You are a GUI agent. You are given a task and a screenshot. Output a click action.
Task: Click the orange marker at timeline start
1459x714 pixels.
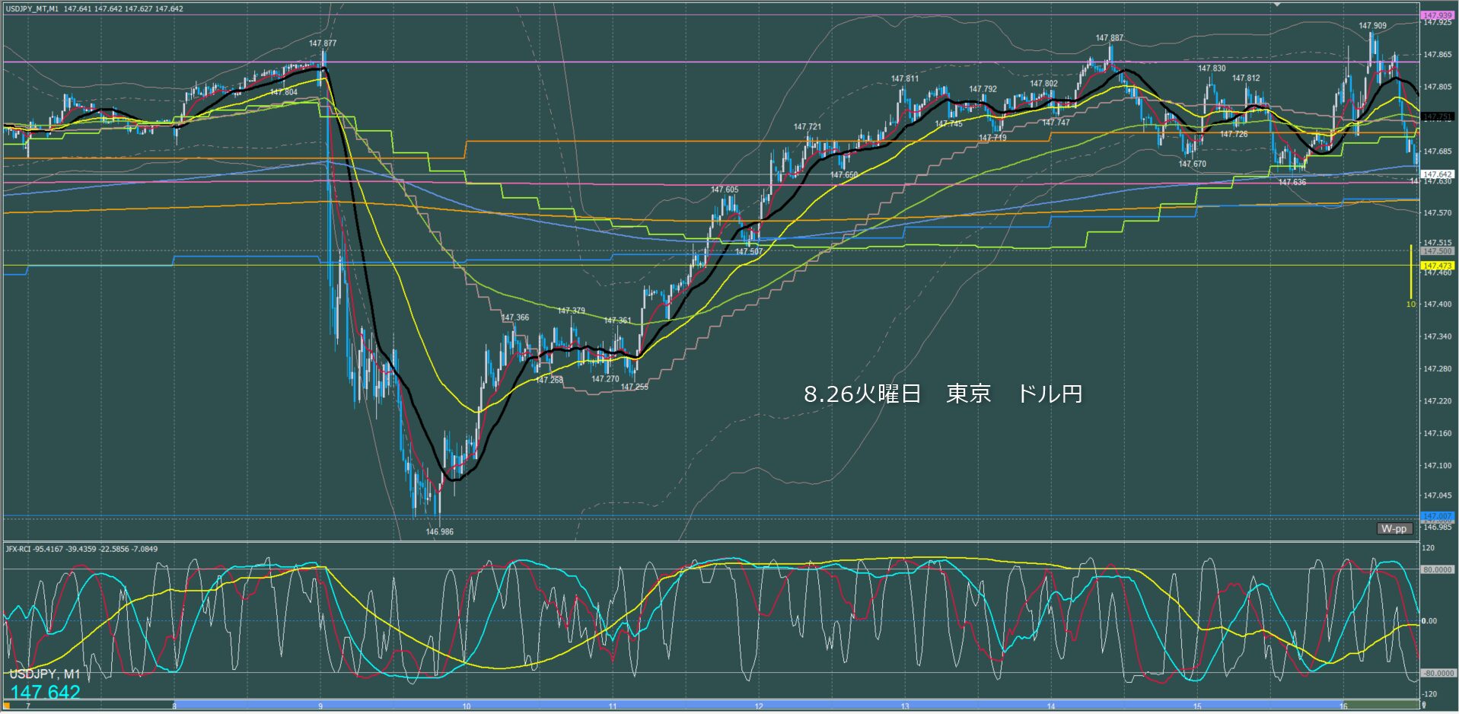(6, 706)
